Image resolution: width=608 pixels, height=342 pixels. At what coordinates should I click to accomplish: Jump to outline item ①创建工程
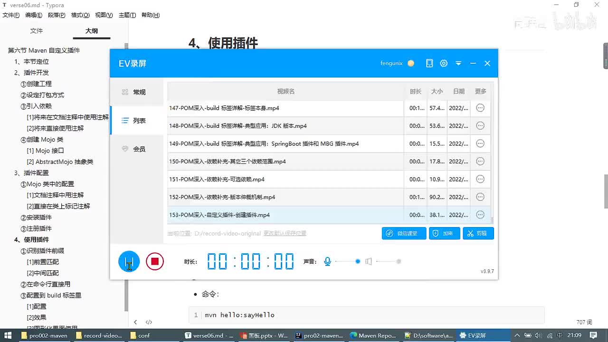click(36, 84)
